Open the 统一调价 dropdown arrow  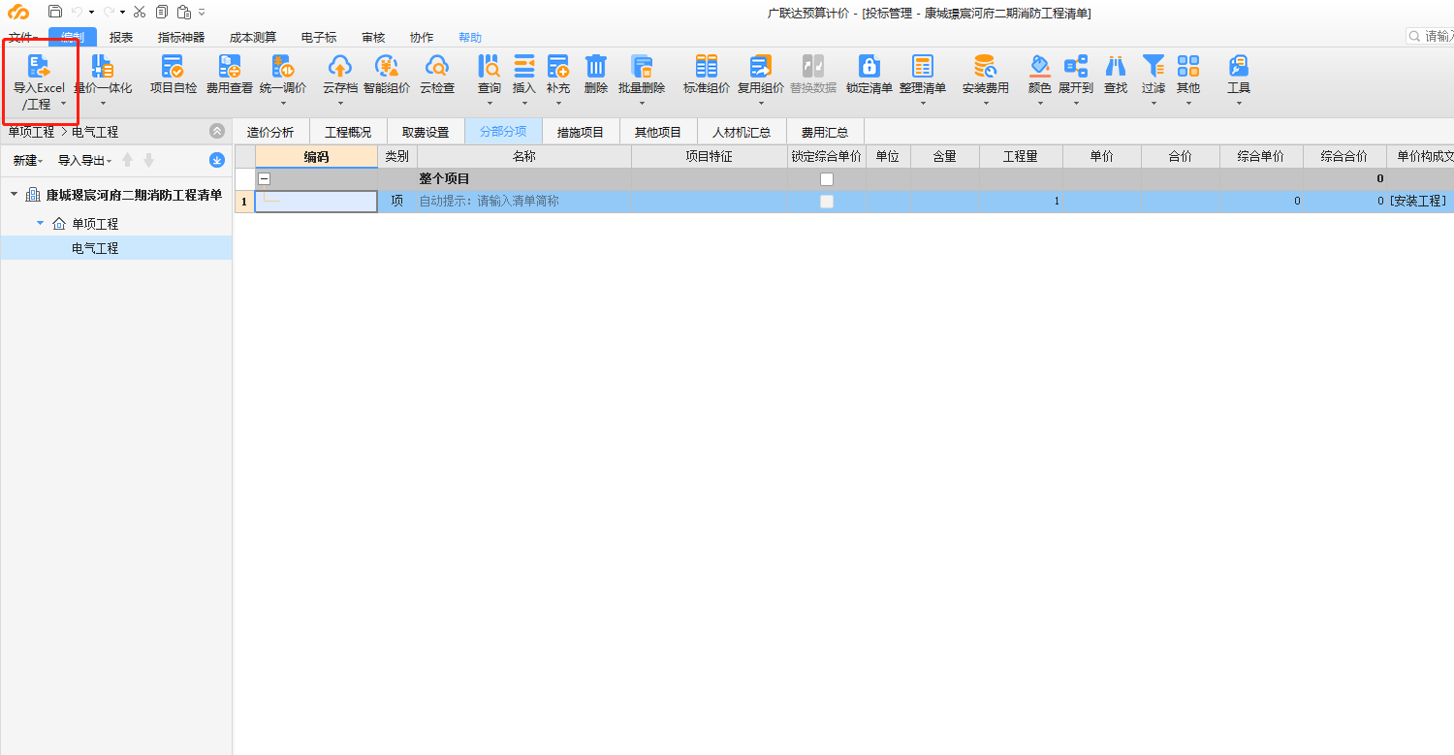283,103
